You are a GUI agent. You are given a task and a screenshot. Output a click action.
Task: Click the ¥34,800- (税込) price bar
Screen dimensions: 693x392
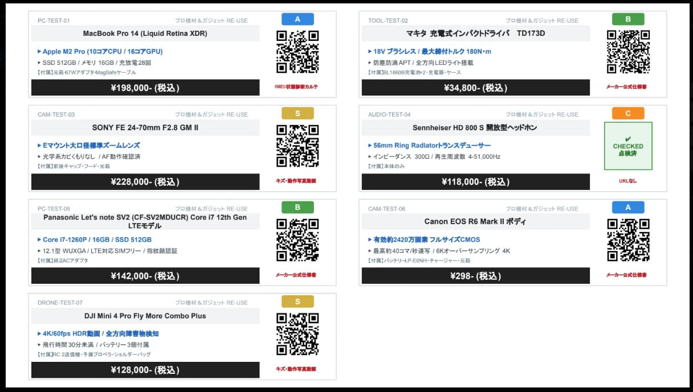[x=476, y=88]
